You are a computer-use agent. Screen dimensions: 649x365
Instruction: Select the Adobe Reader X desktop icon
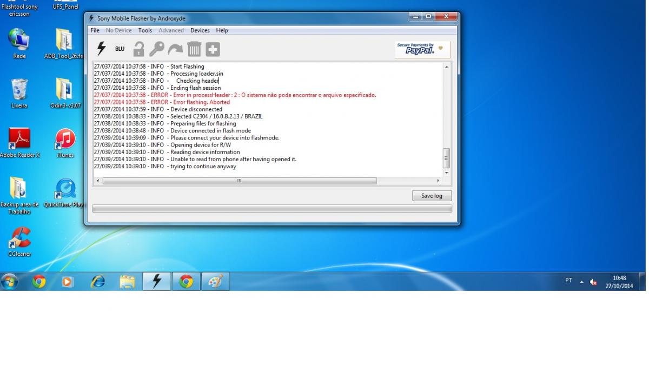pyautogui.click(x=19, y=143)
